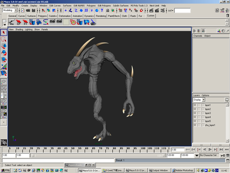This screenshot has height=173, width=230.
Task: Choose the Rotate tool in toolbox
Action: 4,53
